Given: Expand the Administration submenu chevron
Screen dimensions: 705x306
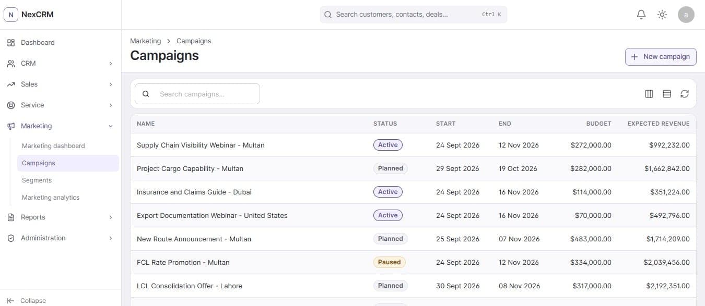Looking at the screenshot, I should tap(111, 238).
